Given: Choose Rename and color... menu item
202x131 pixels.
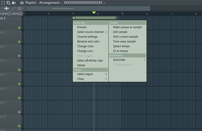Looking at the screenshot, I should point(91,41).
